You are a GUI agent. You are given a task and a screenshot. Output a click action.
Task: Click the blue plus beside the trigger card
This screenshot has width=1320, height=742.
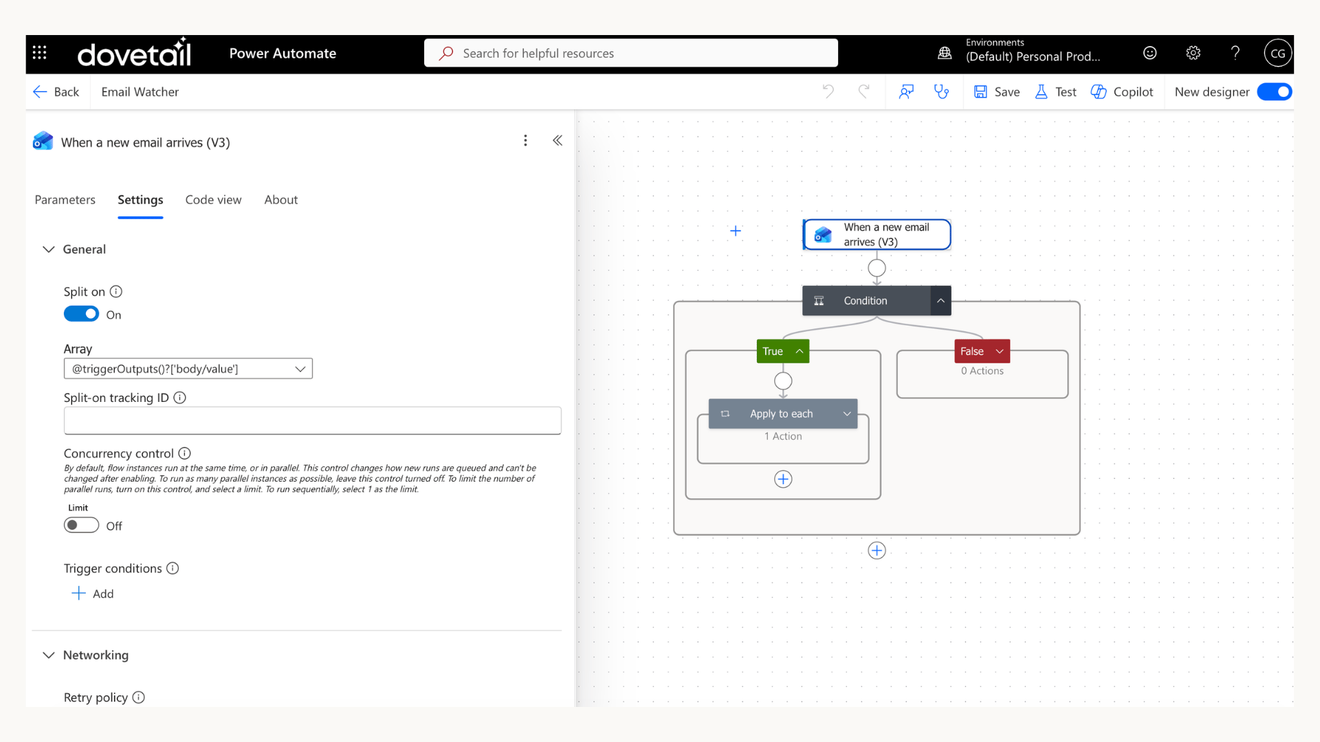click(x=735, y=231)
